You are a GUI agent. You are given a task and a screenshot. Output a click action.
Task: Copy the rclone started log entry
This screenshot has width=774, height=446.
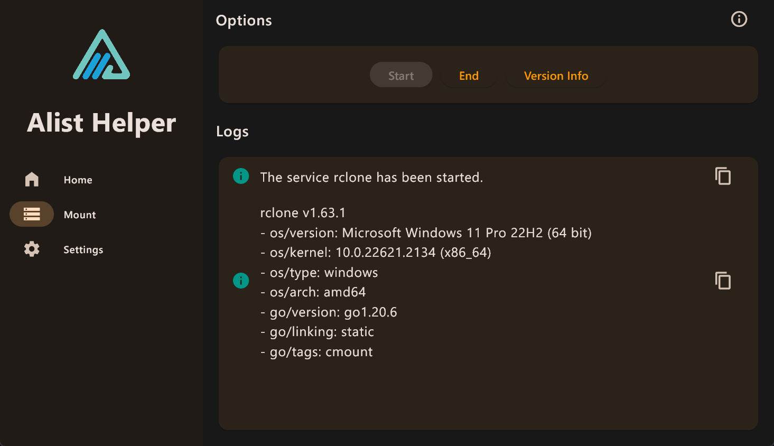(x=723, y=176)
